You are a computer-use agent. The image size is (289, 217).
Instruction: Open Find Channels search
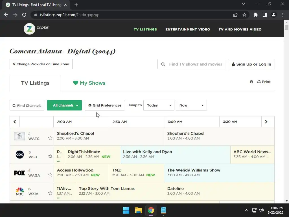click(x=27, y=105)
